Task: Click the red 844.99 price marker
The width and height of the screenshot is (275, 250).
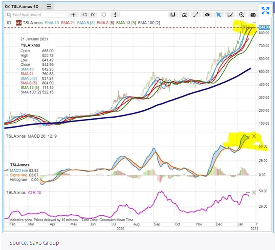Action: (x=264, y=28)
